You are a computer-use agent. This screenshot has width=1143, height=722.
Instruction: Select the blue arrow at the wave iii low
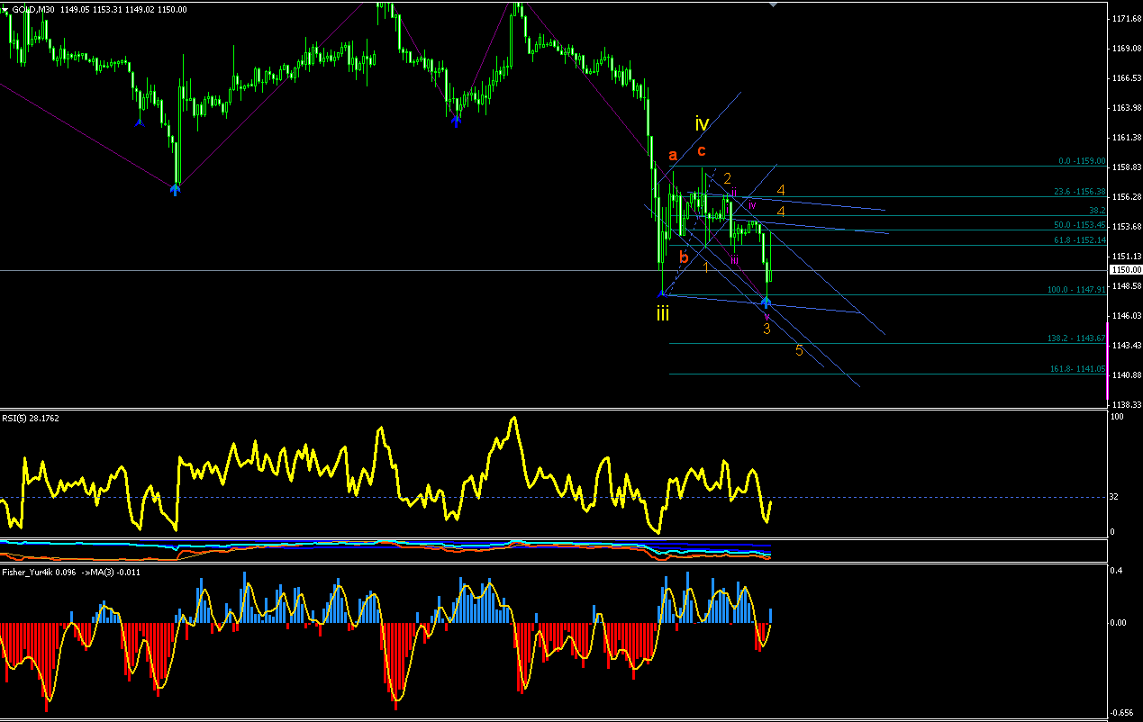click(x=662, y=292)
